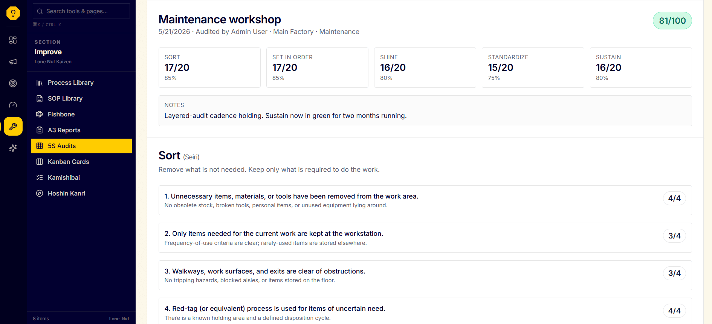
Task: Click the Process Library books icon
Action: pos(40,83)
